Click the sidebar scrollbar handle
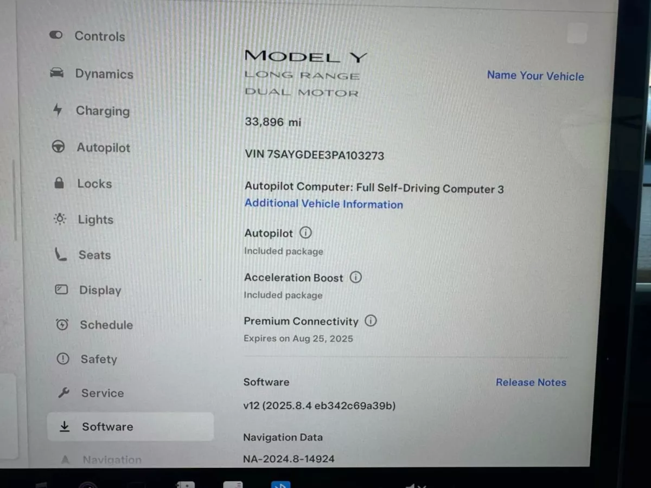Viewport: 651px width, 488px height. point(15,201)
